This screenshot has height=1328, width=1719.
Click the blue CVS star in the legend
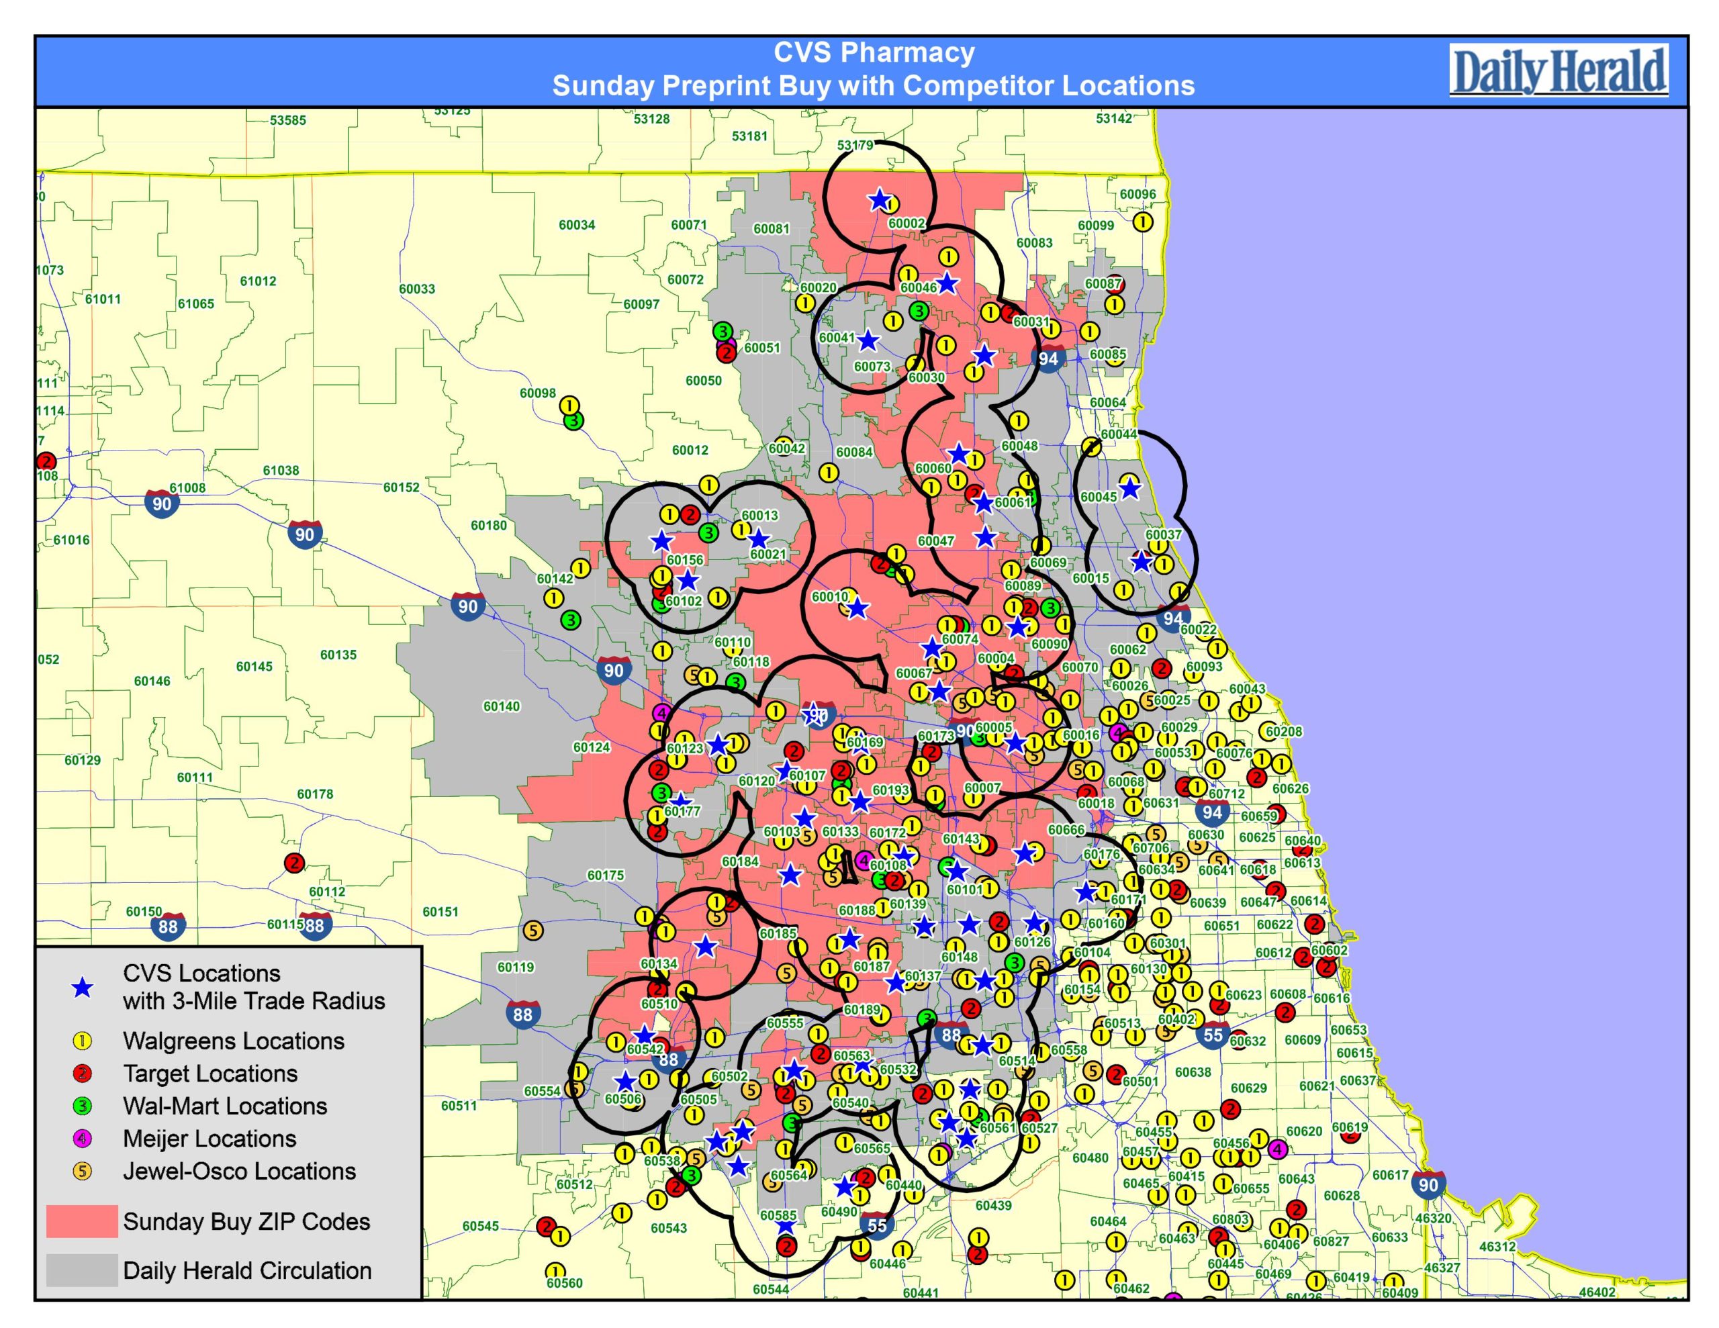(82, 988)
